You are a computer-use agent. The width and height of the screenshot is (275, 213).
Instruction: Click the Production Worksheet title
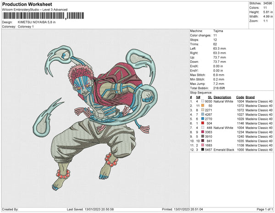point(27,5)
